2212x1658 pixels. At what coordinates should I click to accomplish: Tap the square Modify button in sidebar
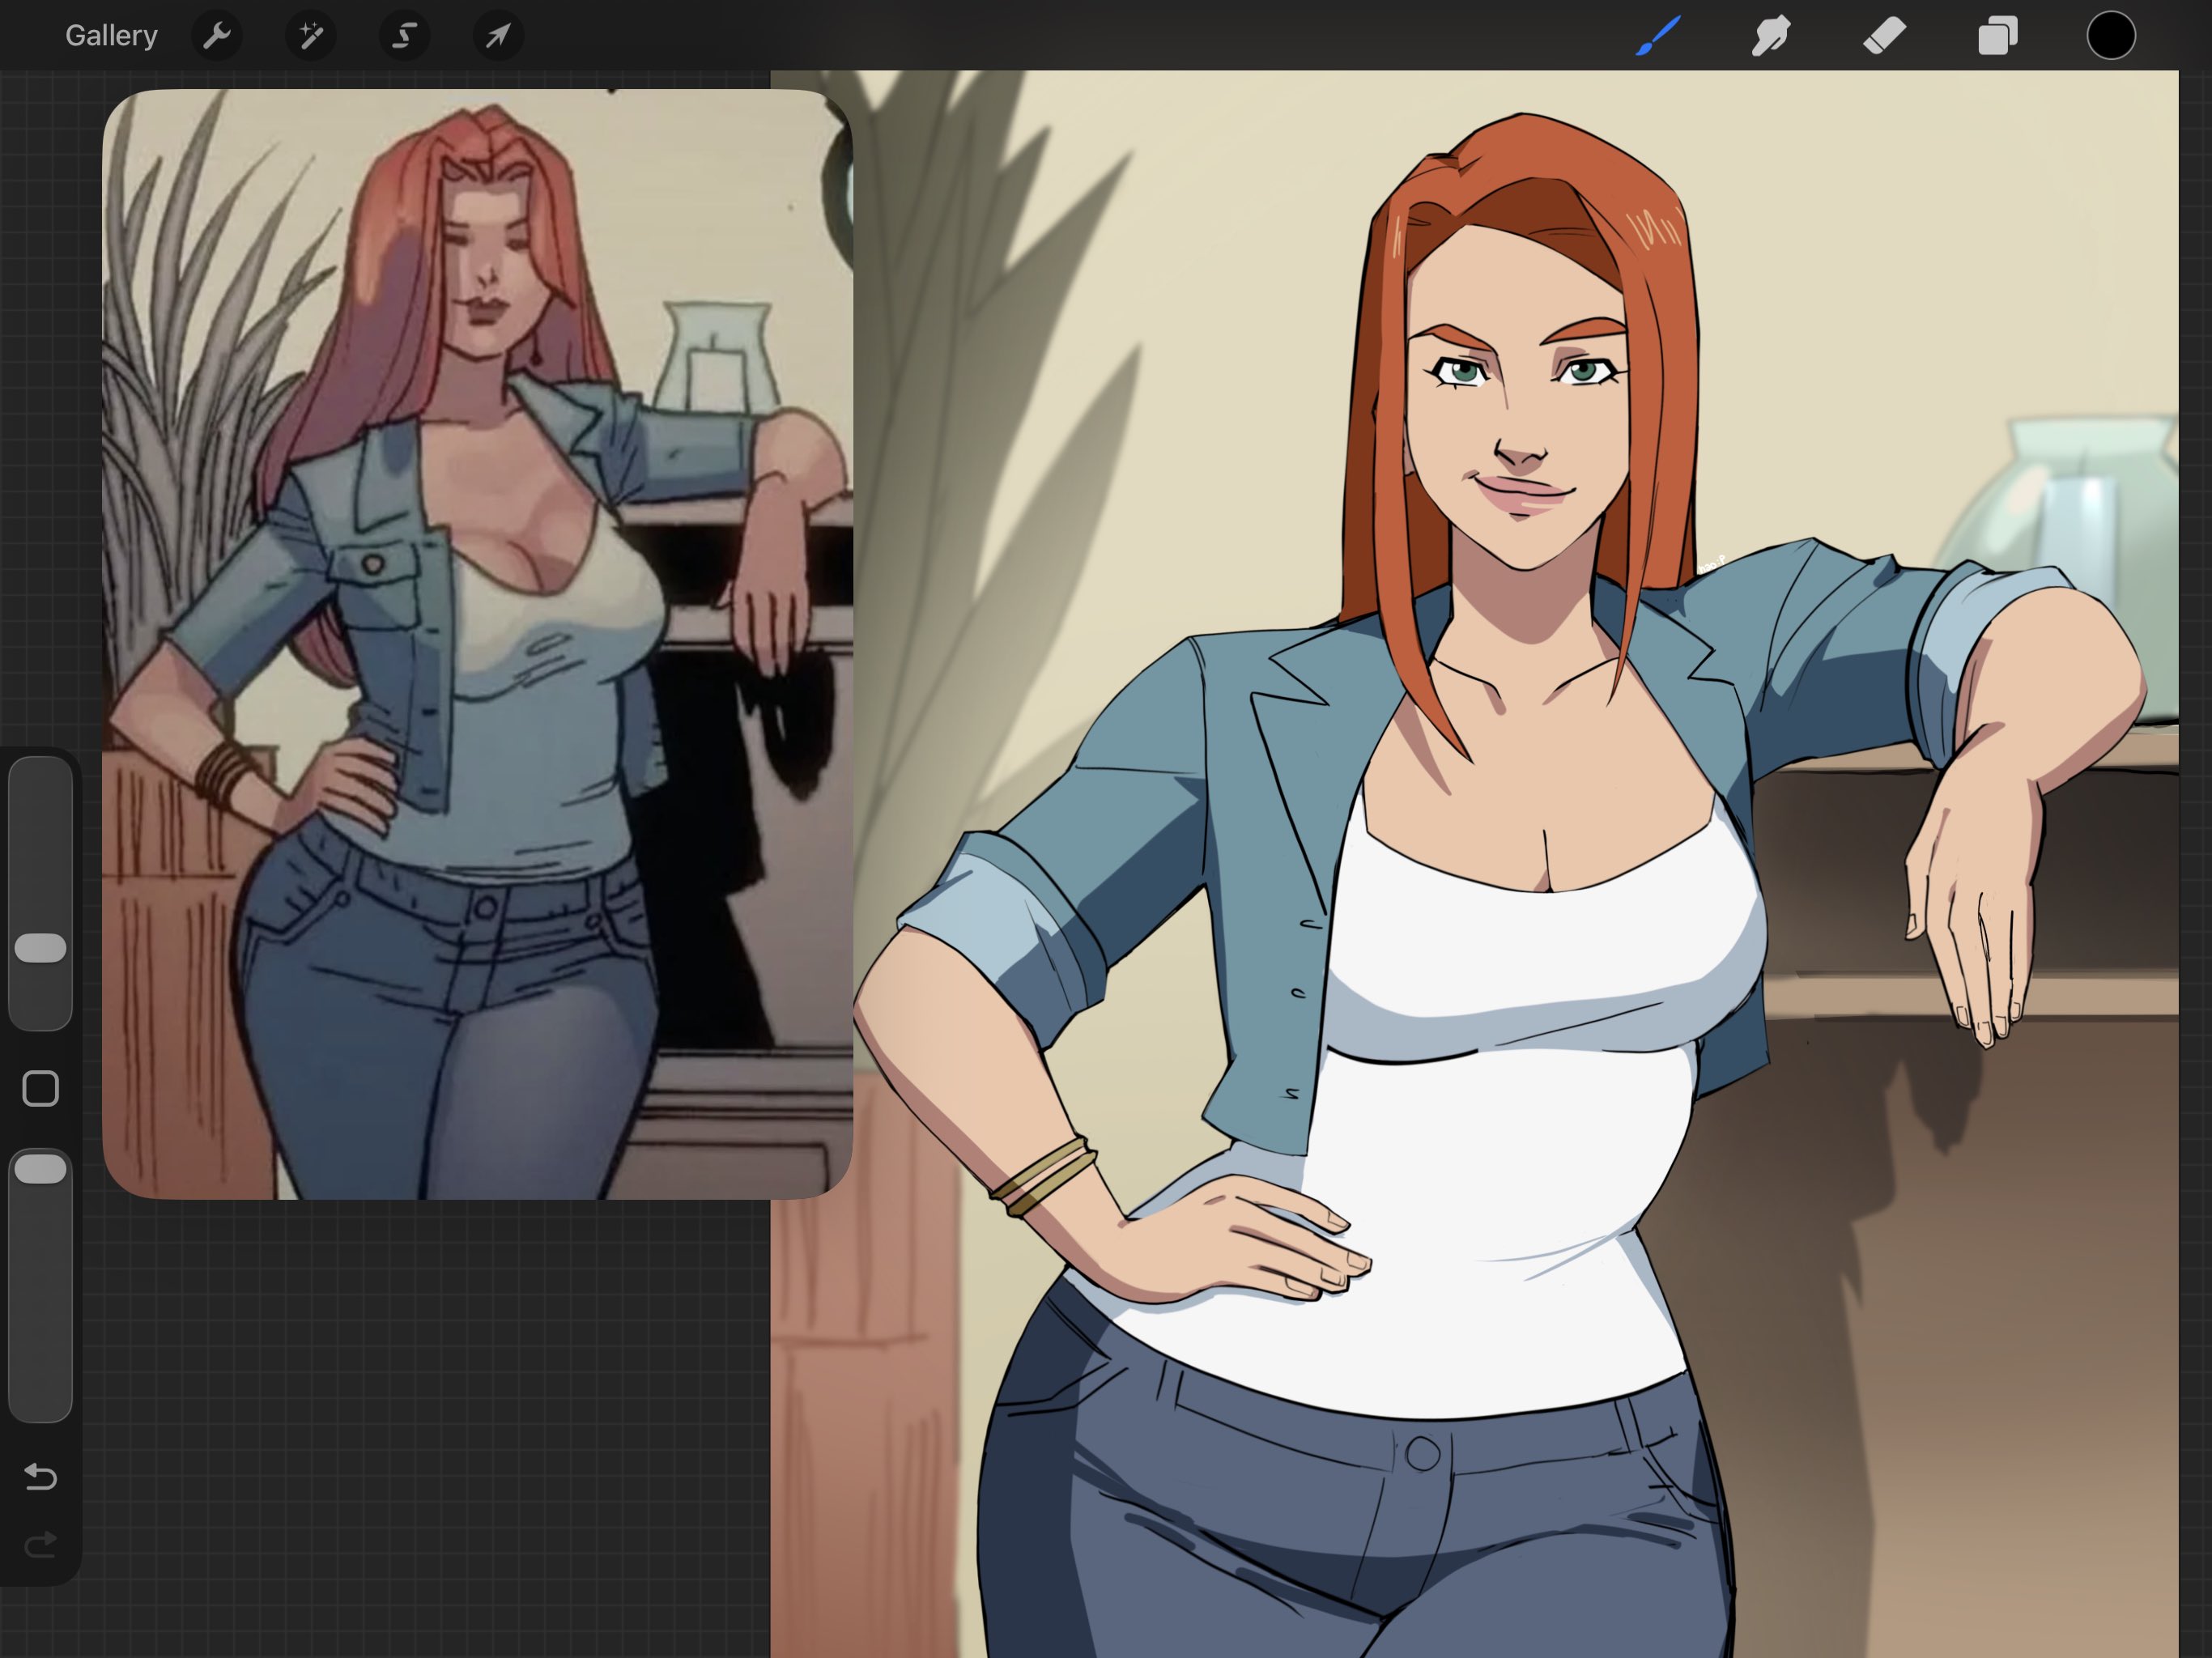[40, 1089]
